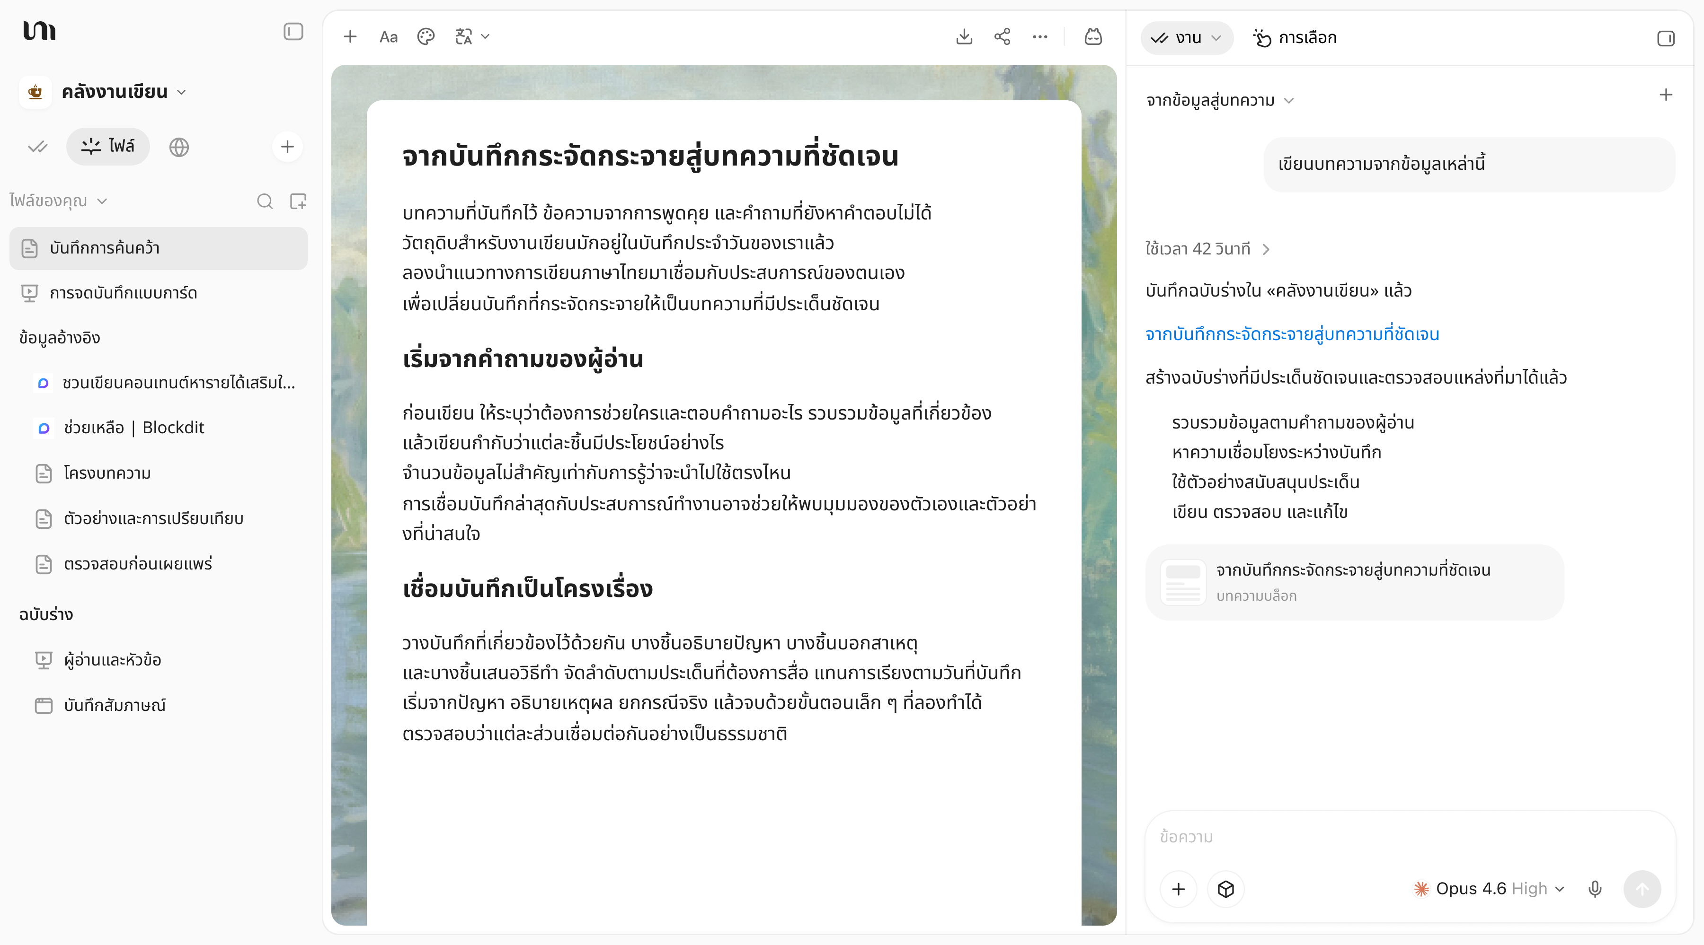1704x945 pixels.
Task: Open the งาน mode dropdown
Action: (x=1186, y=38)
